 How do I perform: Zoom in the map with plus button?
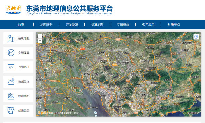point(40,36)
